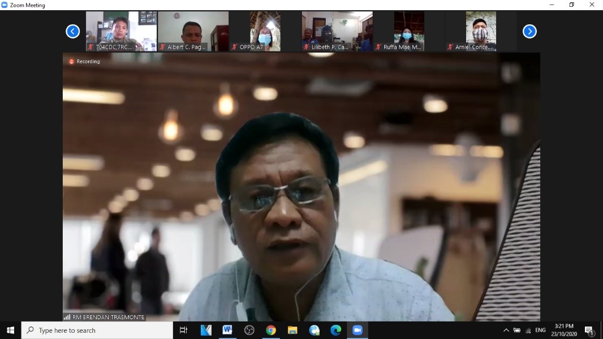The image size is (603, 339).
Task: Open the blue stylized taskbar app after Task View
Action: coord(206,330)
